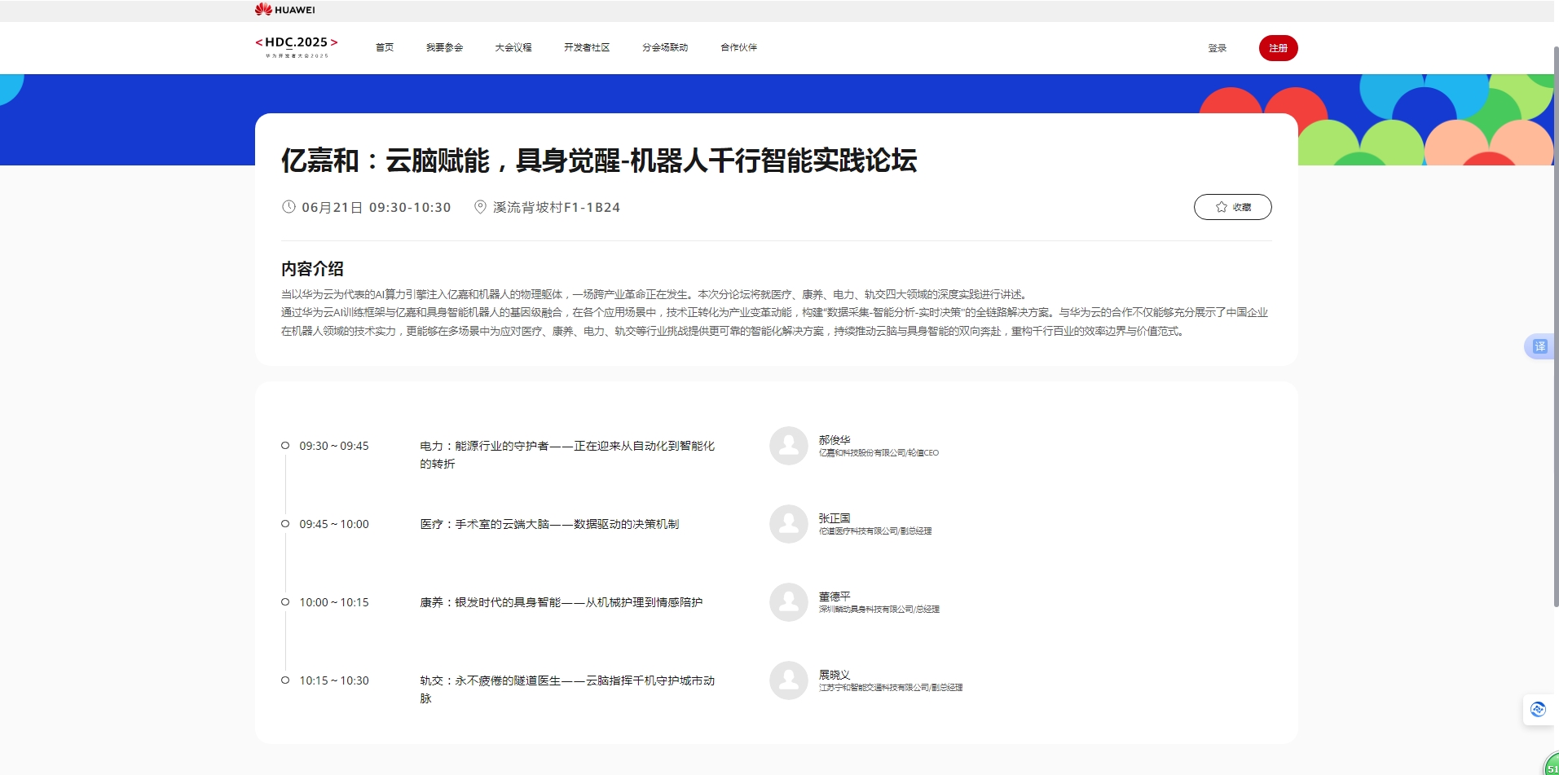
Task: Click the clock icon beside 06月21日
Action: (x=288, y=207)
